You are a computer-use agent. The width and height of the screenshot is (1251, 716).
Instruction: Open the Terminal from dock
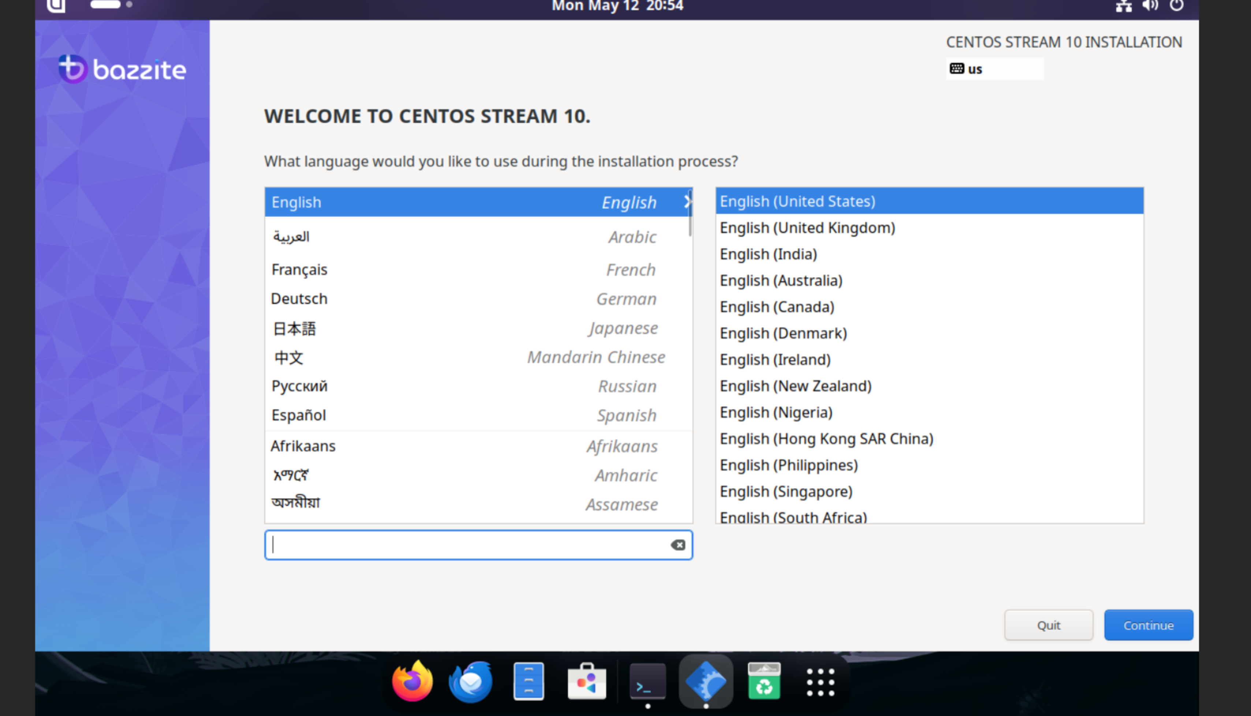pyautogui.click(x=647, y=682)
